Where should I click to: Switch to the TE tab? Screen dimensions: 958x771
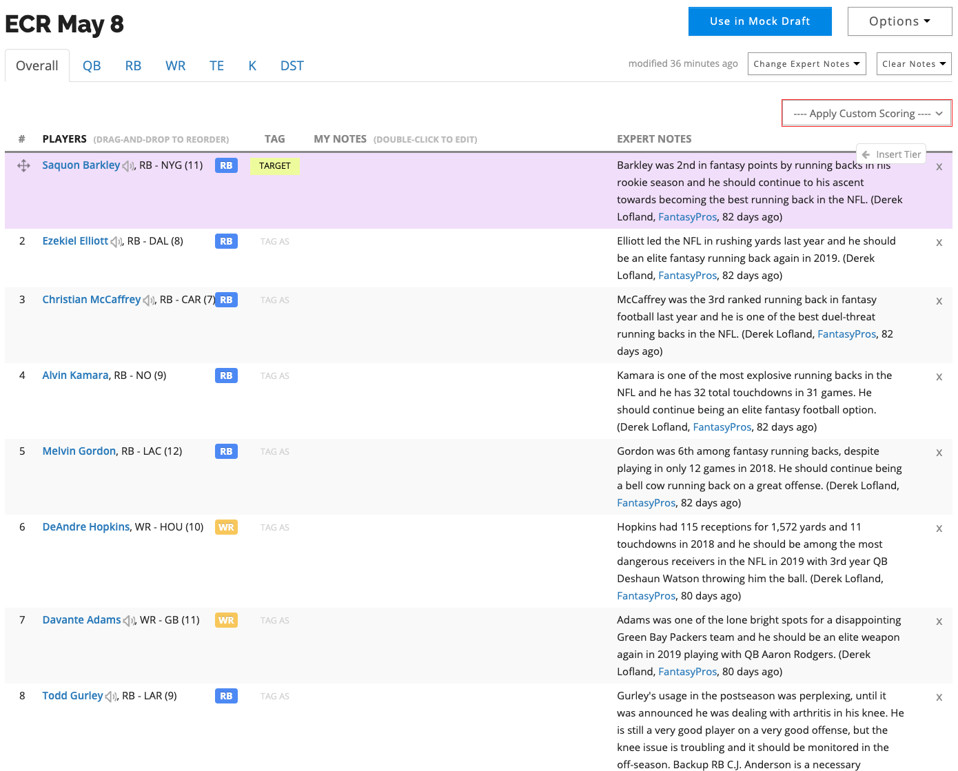[216, 65]
